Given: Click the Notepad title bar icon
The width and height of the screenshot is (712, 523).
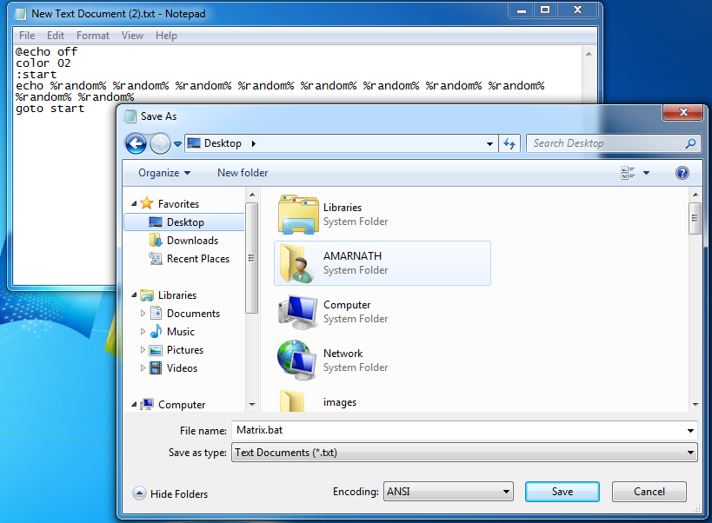Looking at the screenshot, I should (x=20, y=14).
